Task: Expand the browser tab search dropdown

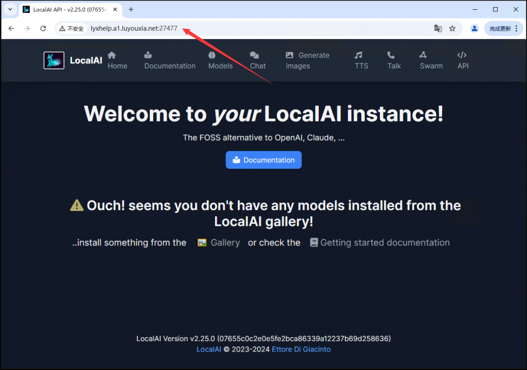Action: [x=10, y=9]
